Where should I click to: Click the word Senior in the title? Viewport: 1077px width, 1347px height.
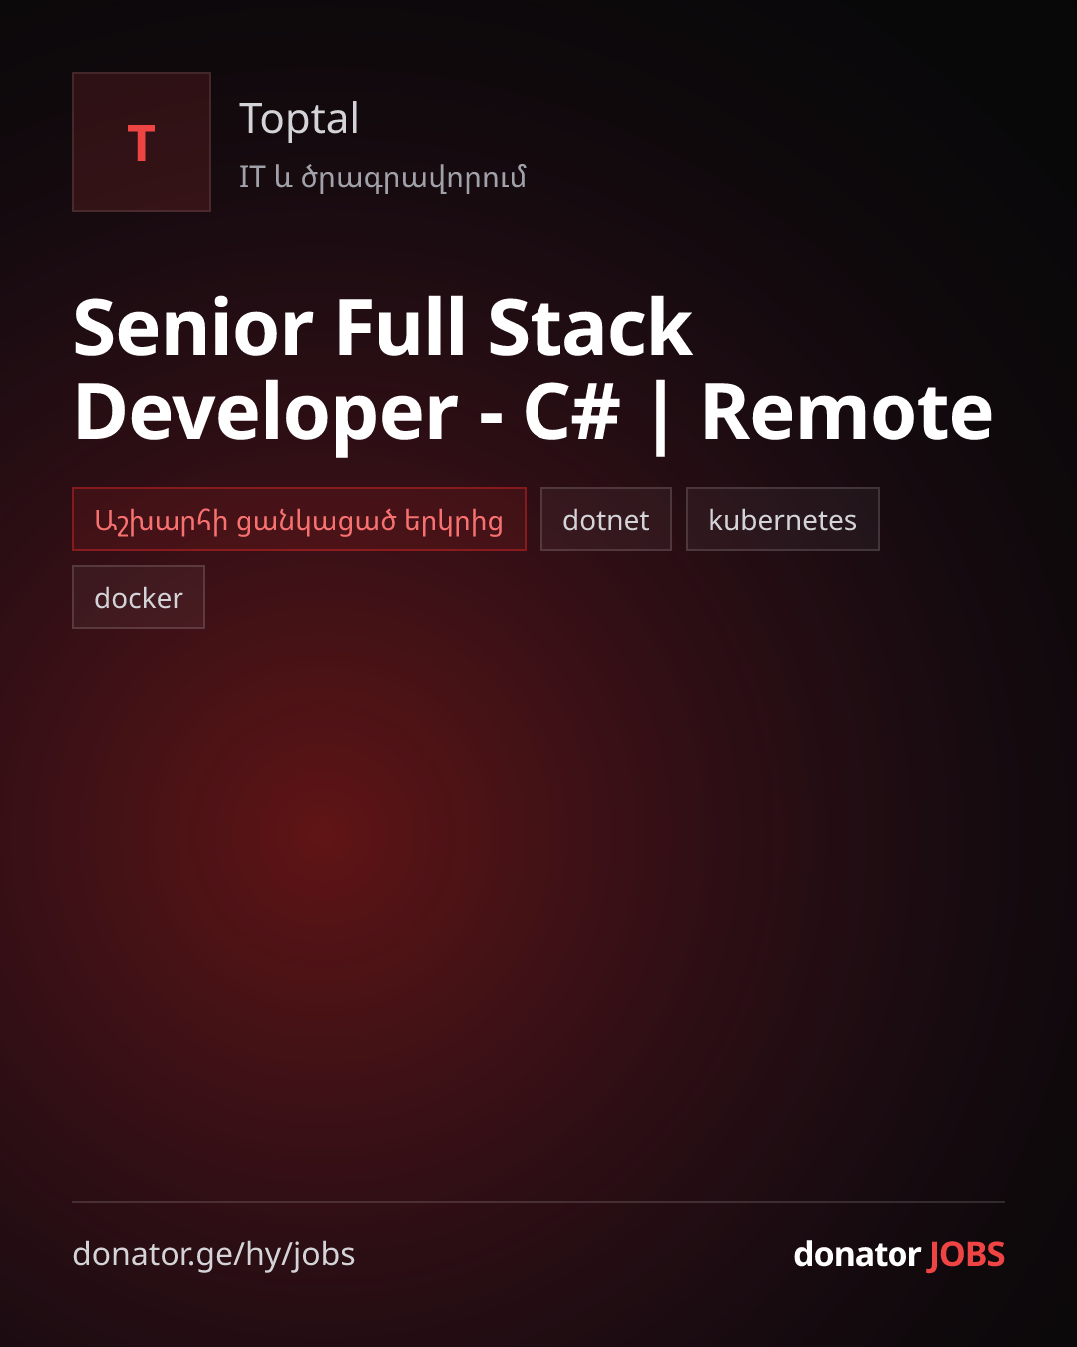point(194,327)
